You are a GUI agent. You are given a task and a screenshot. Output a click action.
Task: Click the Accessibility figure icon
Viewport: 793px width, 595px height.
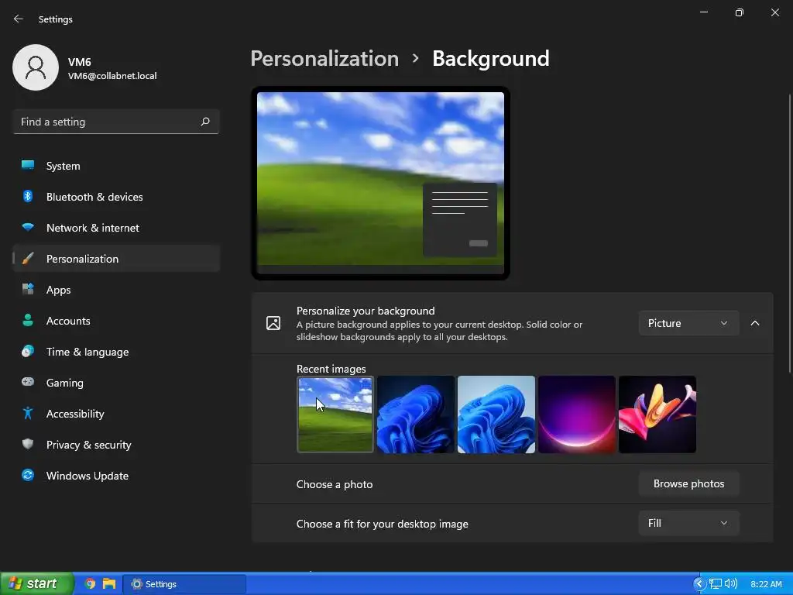point(28,414)
